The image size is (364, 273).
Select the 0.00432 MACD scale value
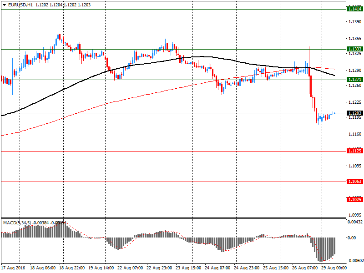(355, 222)
